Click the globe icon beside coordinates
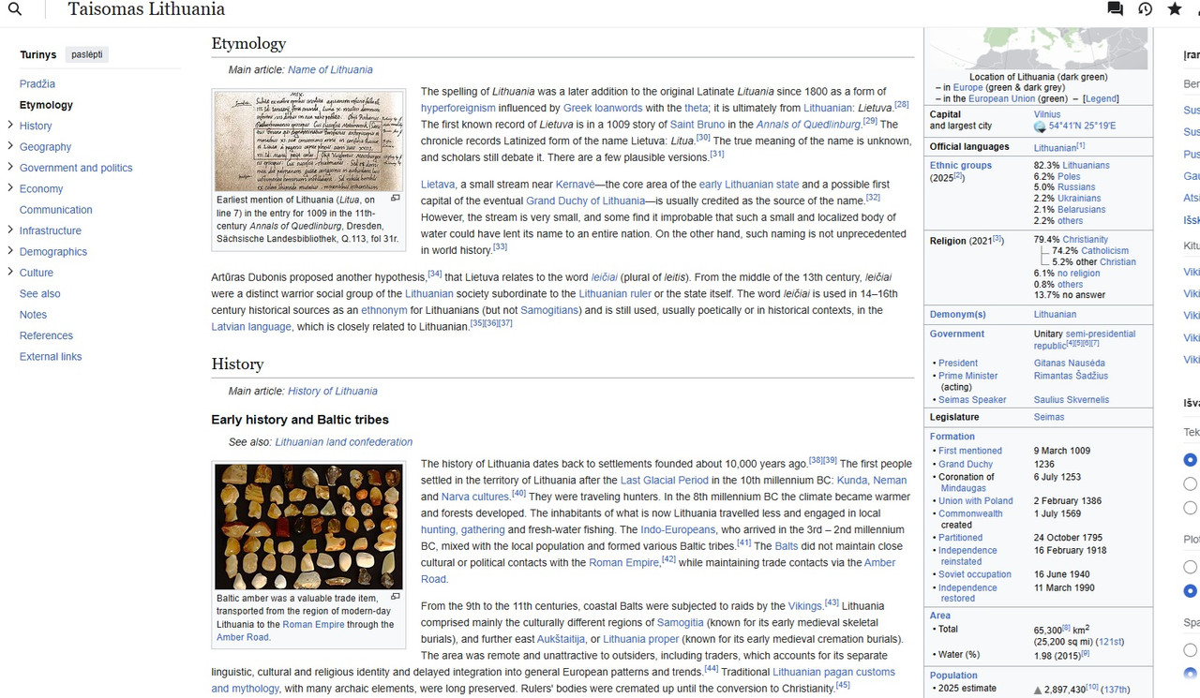 coord(1040,126)
